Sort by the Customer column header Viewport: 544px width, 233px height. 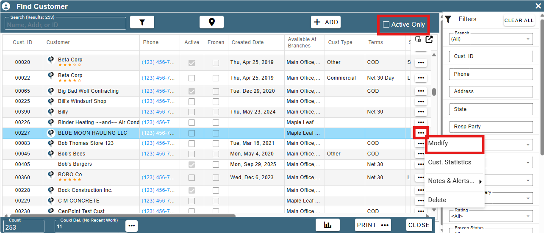coord(58,42)
